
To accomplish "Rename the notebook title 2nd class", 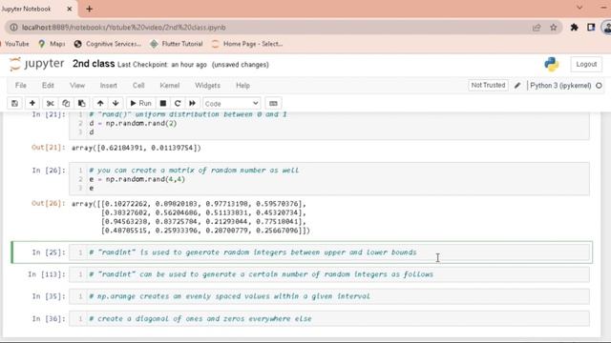I will pos(94,64).
